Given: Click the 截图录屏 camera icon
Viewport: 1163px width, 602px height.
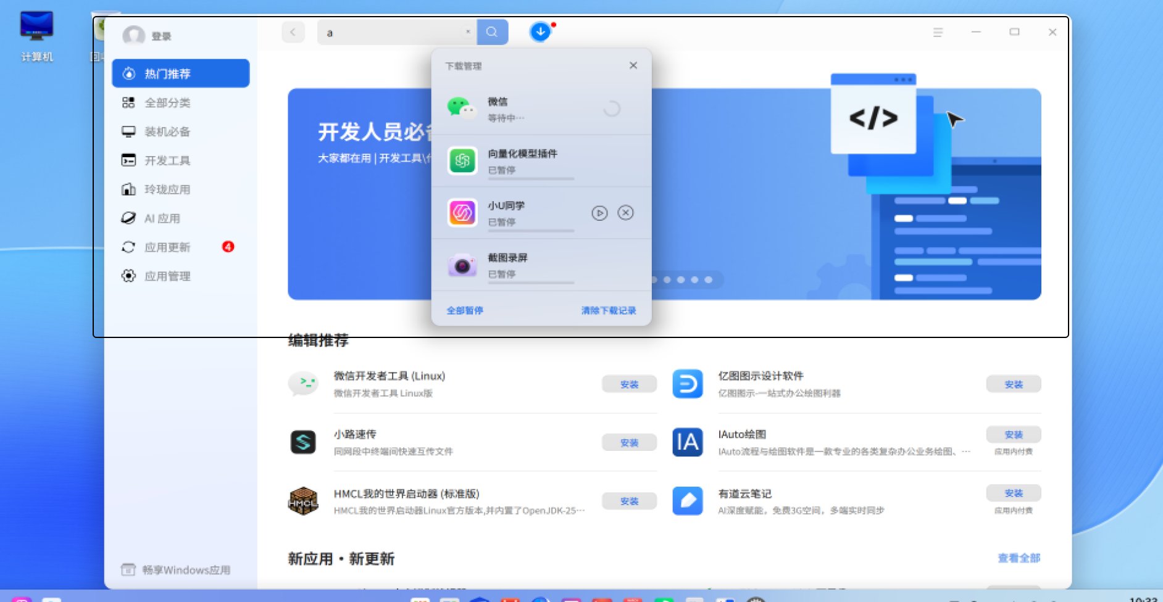Looking at the screenshot, I should pyautogui.click(x=462, y=265).
